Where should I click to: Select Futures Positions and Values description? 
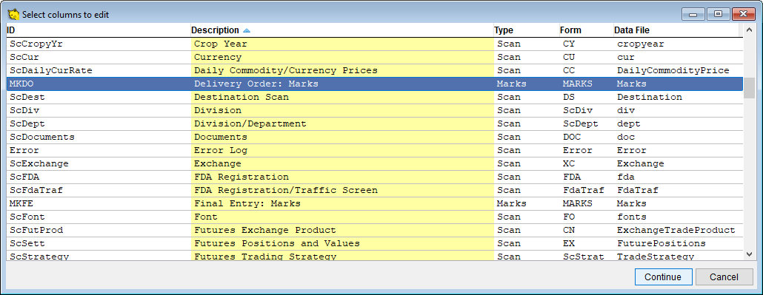click(x=342, y=243)
